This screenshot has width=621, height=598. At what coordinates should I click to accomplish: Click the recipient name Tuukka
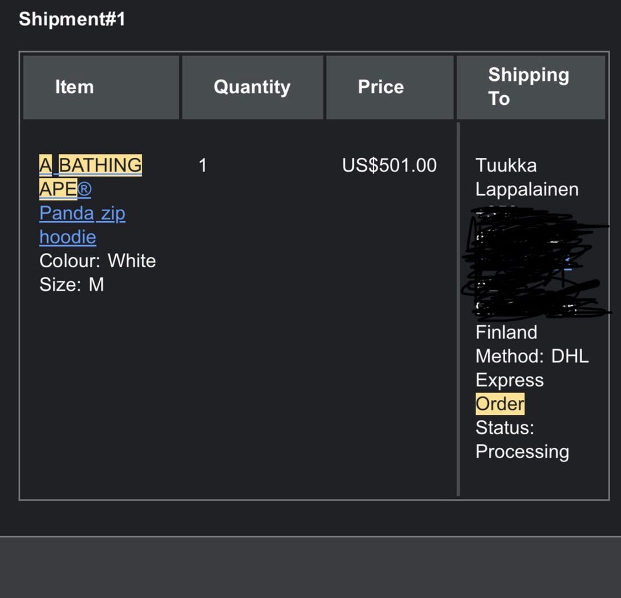pos(506,165)
